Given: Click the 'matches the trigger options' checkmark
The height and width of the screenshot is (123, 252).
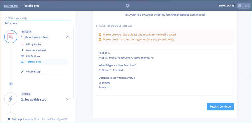Looking at the screenshot, I should [100, 39].
